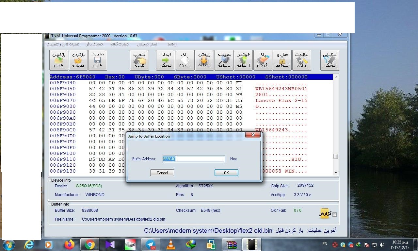Cancel the Jump to Buffer Location dialog

(x=162, y=173)
